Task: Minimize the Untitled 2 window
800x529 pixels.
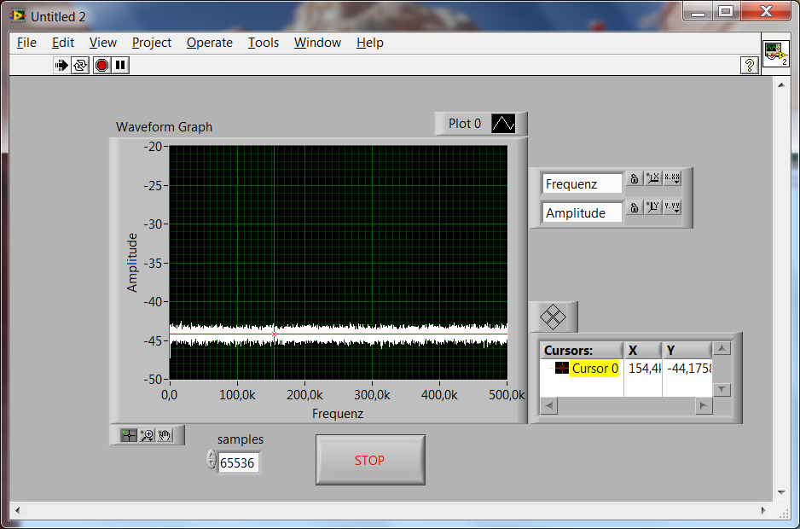Action: (x=698, y=11)
